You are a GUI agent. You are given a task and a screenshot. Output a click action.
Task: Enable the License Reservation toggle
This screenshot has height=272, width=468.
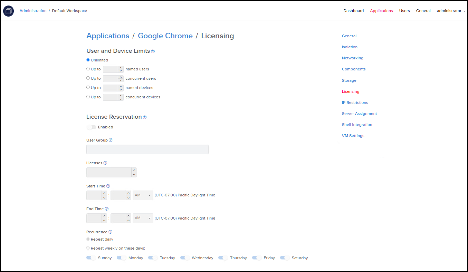92,127
